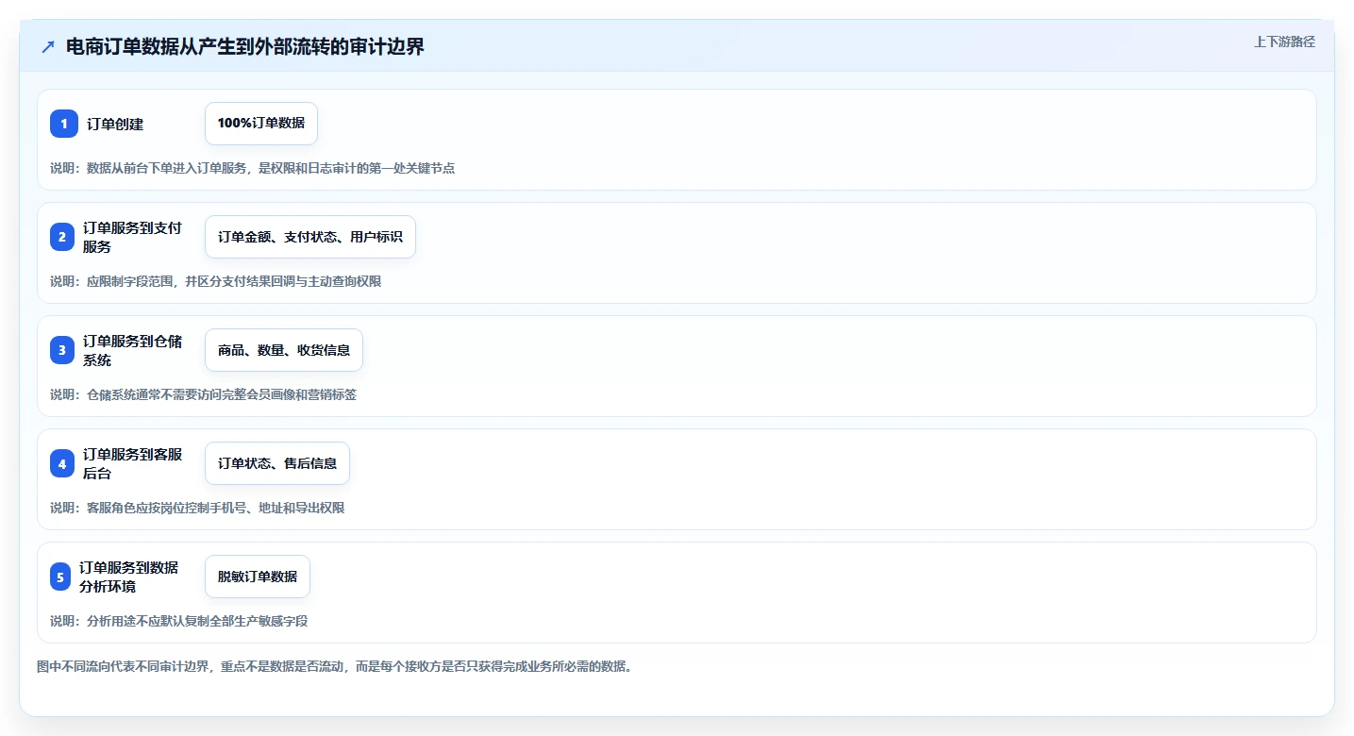Screen dimensions: 1354x736
Task: Click the note about 应限制字段范围
Action: click(216, 281)
